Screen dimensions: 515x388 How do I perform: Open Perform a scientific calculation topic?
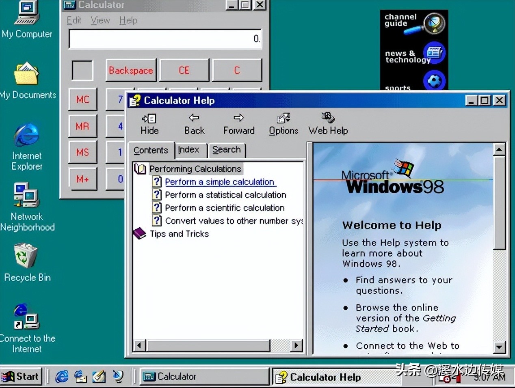(225, 208)
